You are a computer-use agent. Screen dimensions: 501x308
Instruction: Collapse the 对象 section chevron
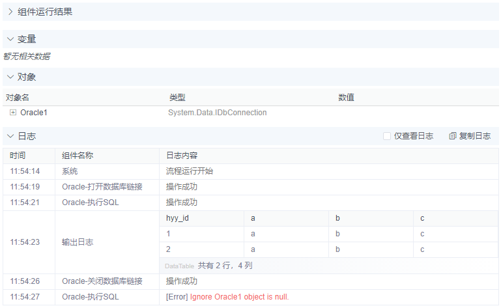(x=10, y=77)
